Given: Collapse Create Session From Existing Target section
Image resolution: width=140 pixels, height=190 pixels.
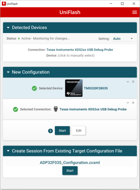Looking at the screenshot, I should (x=8, y=151).
